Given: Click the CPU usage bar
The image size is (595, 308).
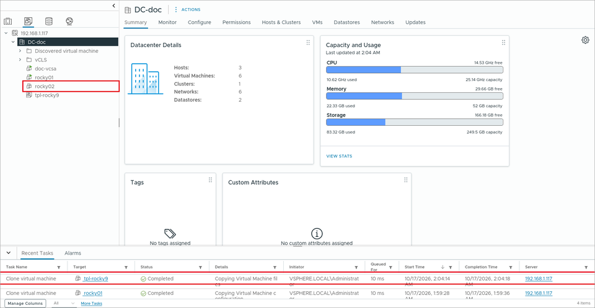Looking at the screenshot, I should (415, 70).
